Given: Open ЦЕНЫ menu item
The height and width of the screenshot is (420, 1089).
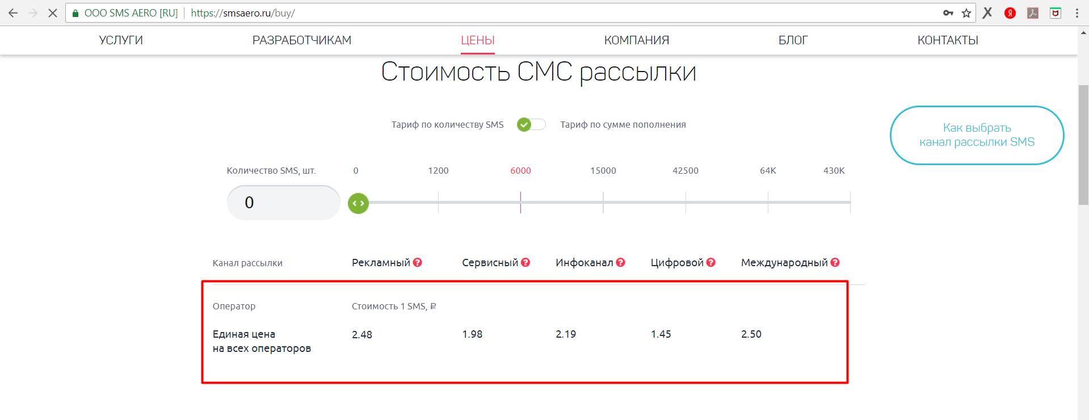Looking at the screenshot, I should [478, 40].
